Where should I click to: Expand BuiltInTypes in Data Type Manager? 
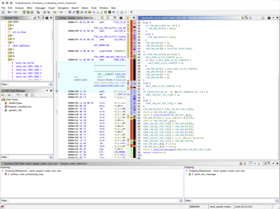pos(2,103)
